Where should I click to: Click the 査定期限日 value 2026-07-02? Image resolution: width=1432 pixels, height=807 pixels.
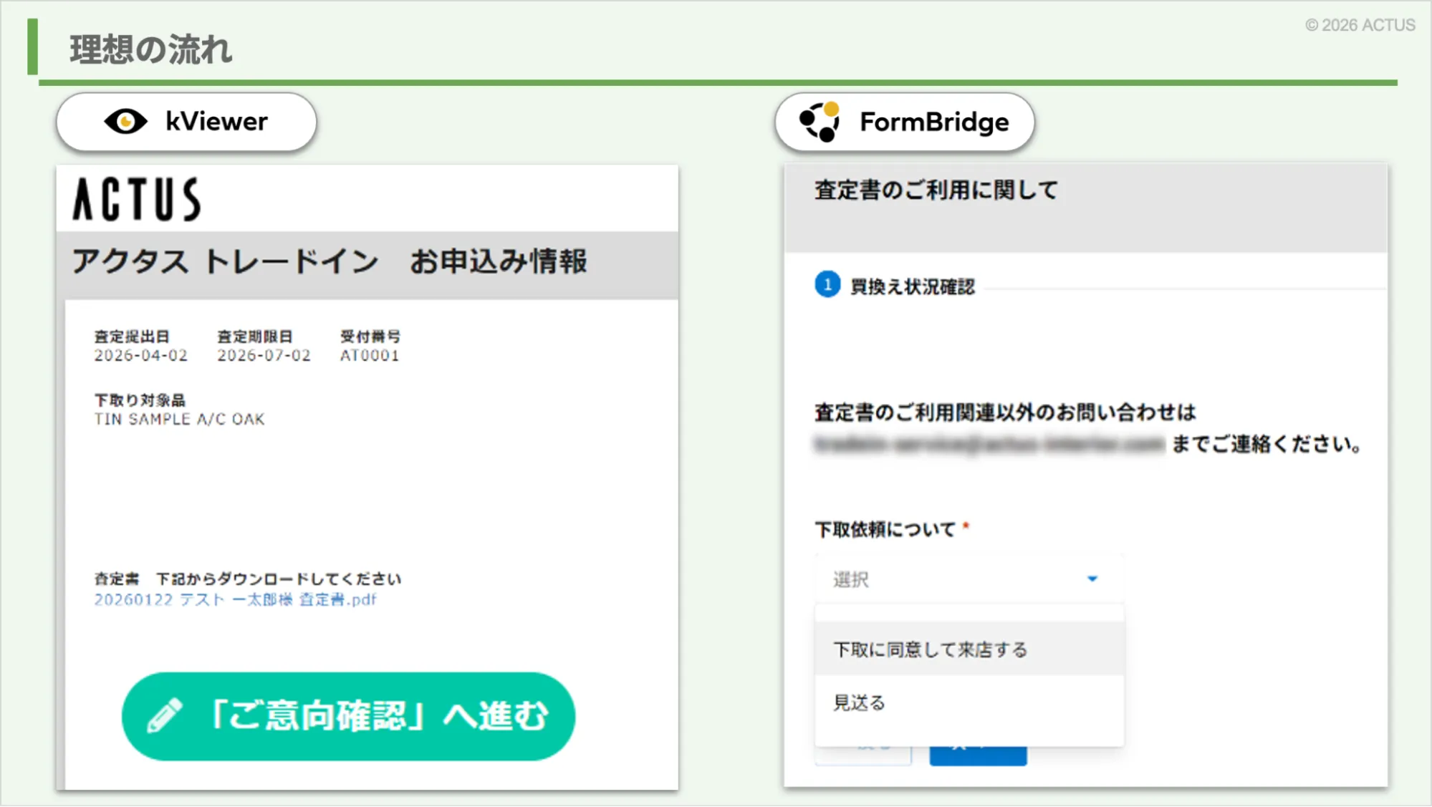tap(264, 355)
